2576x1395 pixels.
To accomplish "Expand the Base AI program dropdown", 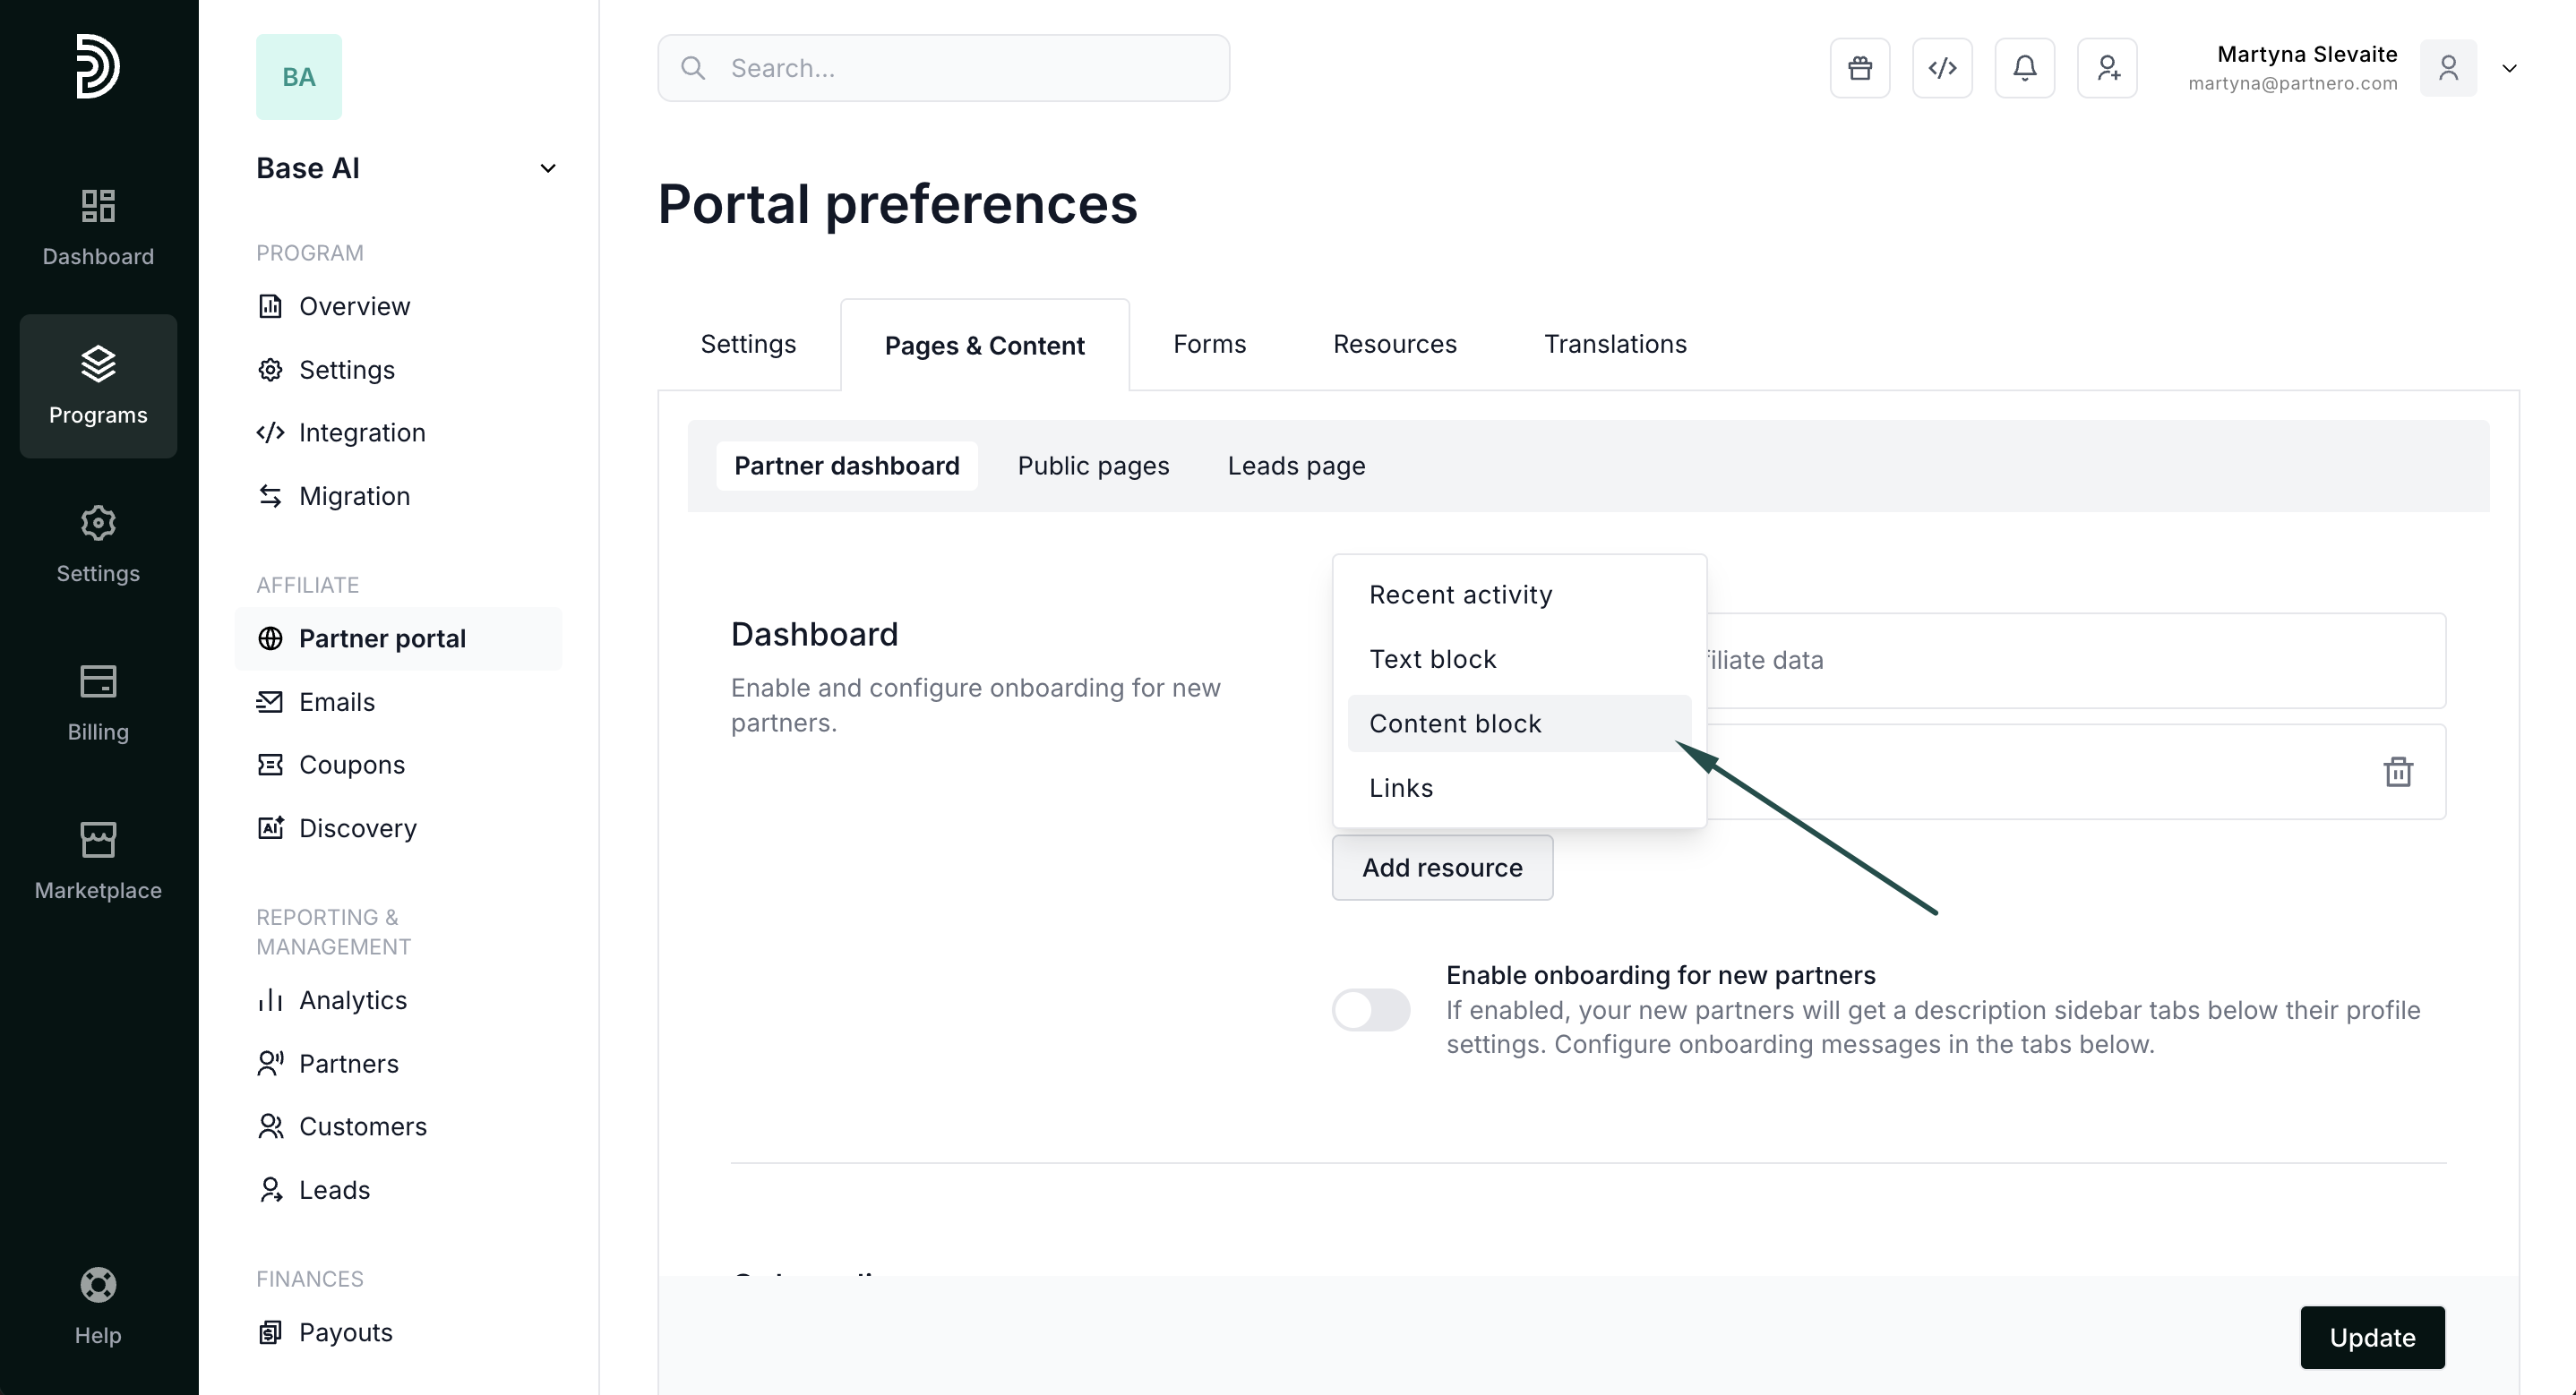I will pos(547,168).
